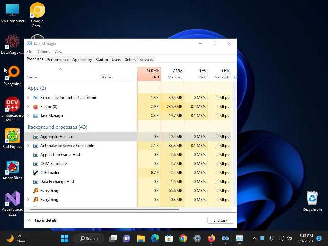Open Google Chrome desktop shortcut
328x246 pixels.
[x=37, y=15]
